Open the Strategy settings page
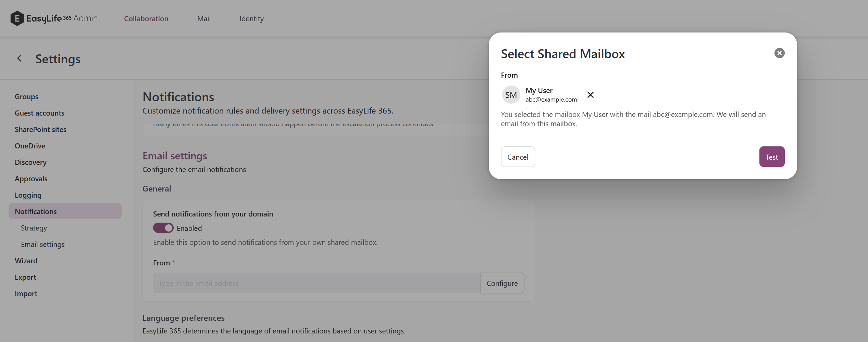This screenshot has height=342, width=868. coord(34,228)
